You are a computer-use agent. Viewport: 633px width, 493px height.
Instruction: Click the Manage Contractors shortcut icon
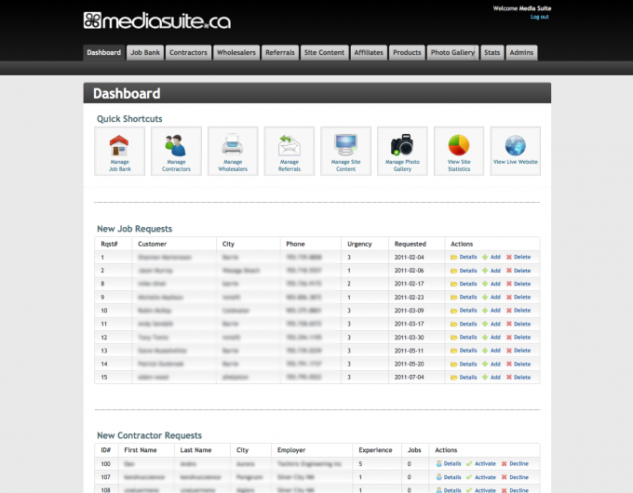pos(176,146)
